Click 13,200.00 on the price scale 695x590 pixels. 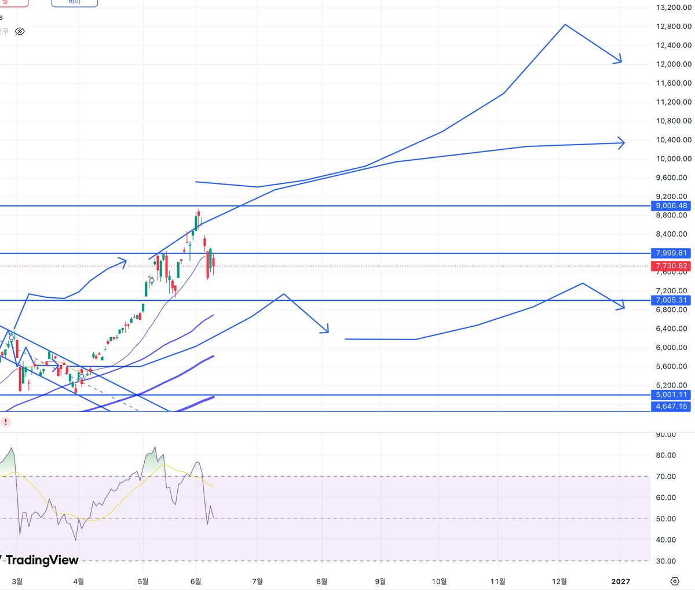[x=674, y=8]
